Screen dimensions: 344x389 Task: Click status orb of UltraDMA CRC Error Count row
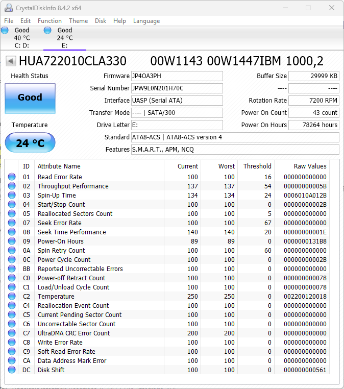12,333
